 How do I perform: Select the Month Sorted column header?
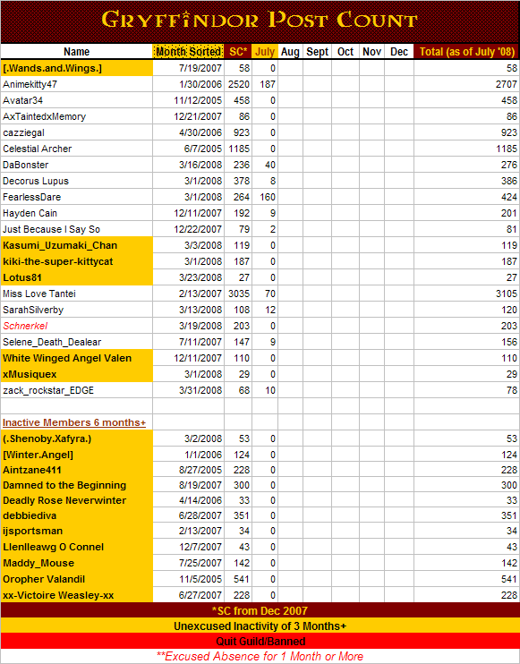189,52
